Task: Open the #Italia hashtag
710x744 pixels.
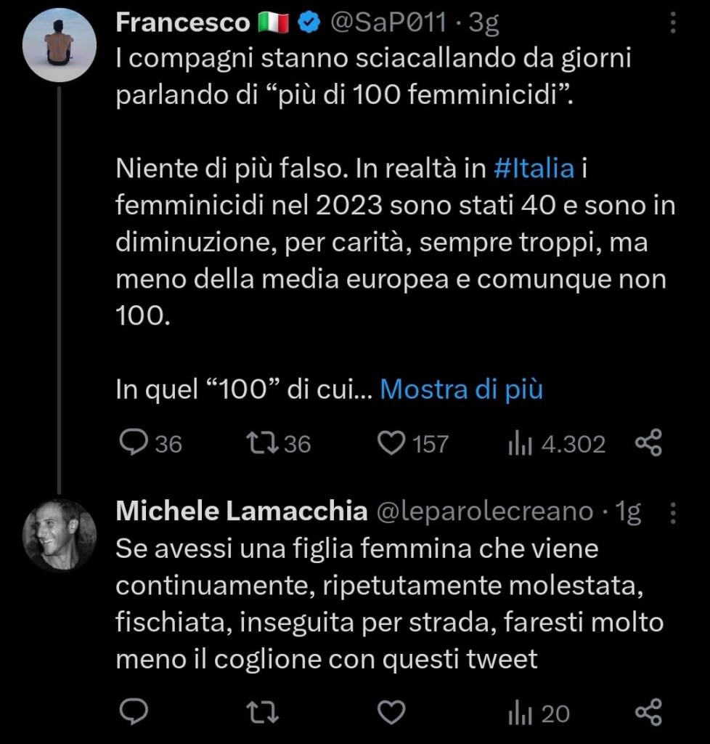Action: point(534,169)
